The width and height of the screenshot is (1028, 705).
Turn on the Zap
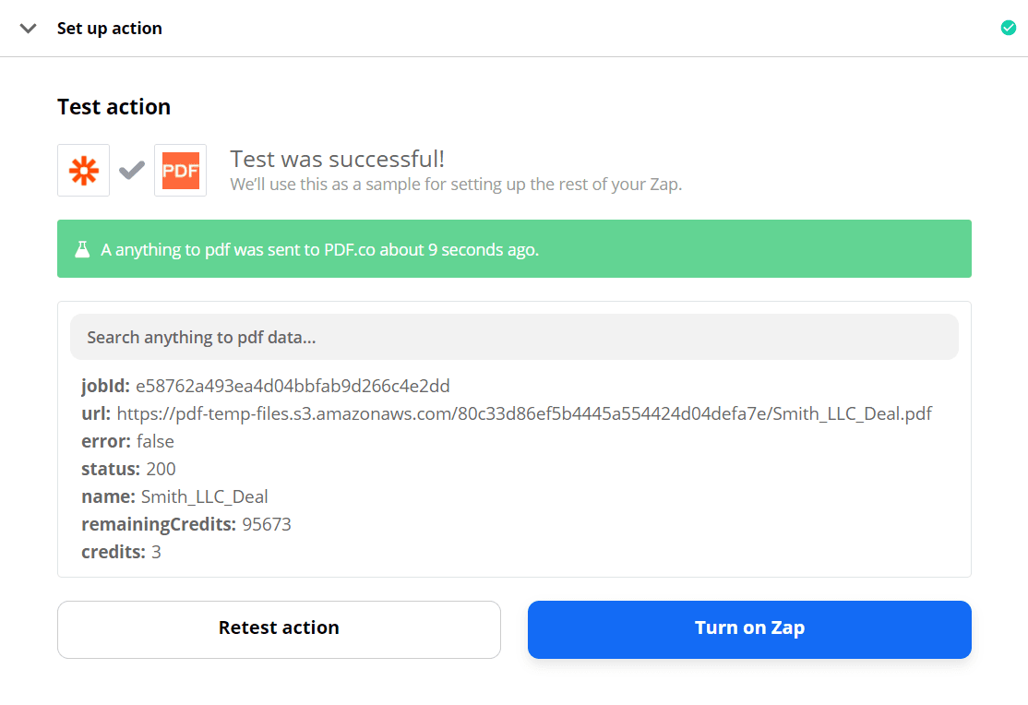click(749, 629)
